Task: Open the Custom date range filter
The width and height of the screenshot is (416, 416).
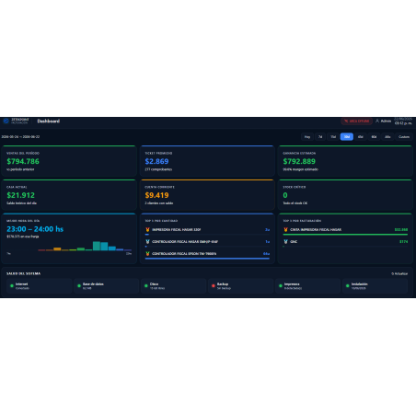Action: click(x=404, y=137)
